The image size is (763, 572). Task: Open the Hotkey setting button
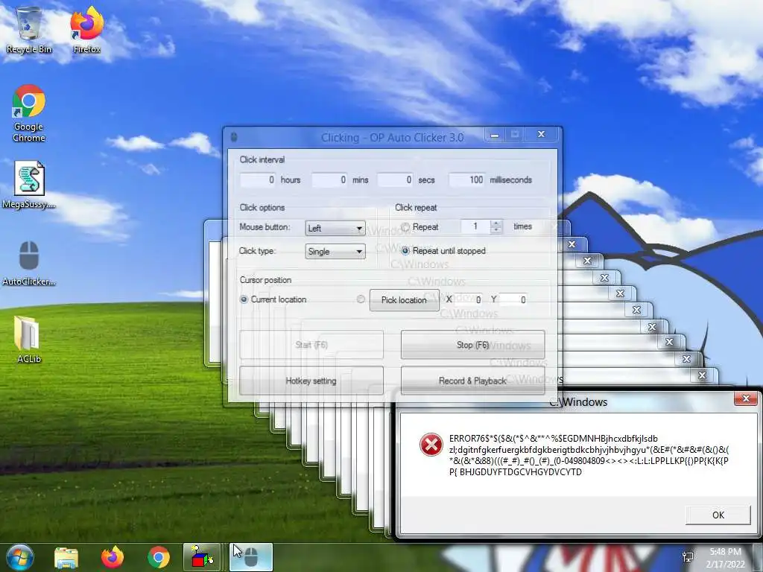(311, 381)
